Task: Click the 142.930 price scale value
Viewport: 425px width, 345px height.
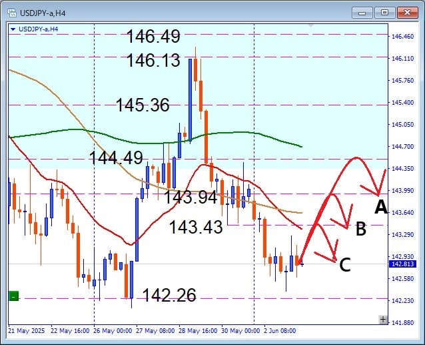Action: pyautogui.click(x=403, y=256)
